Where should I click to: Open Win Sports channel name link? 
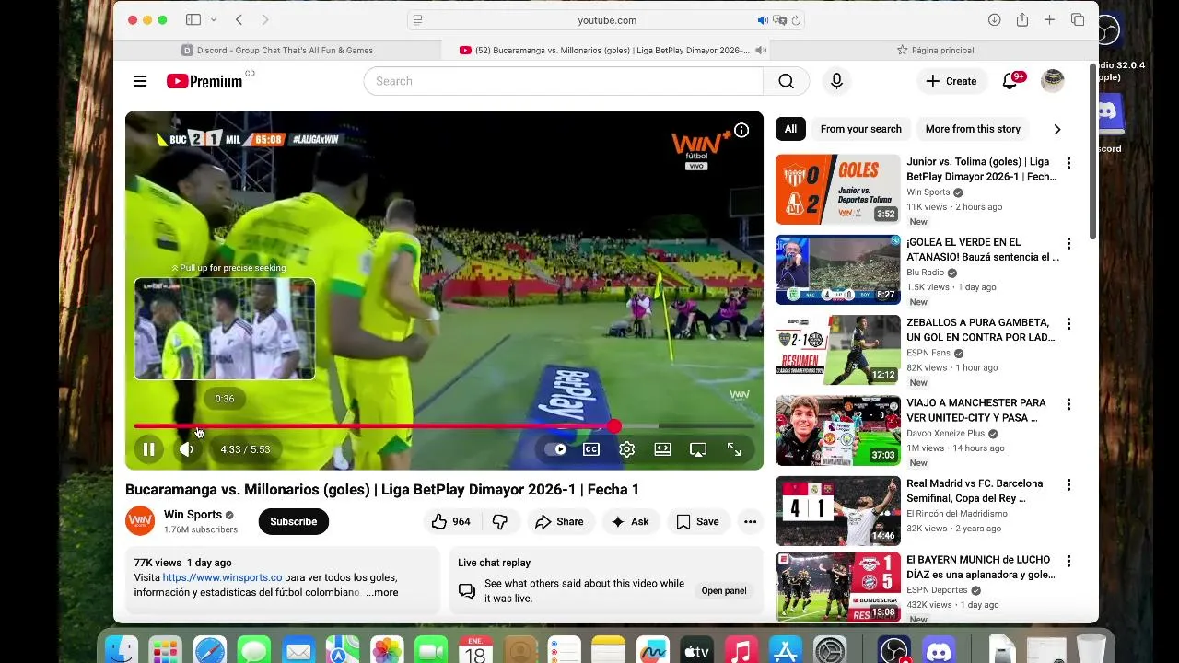pyautogui.click(x=193, y=515)
